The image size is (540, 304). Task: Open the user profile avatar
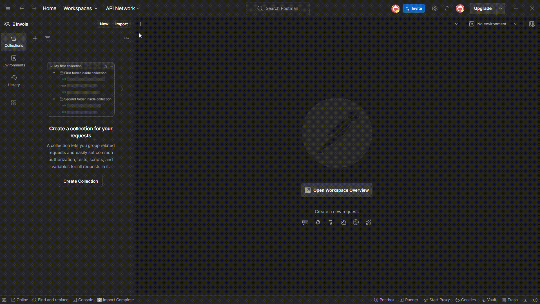click(x=460, y=8)
